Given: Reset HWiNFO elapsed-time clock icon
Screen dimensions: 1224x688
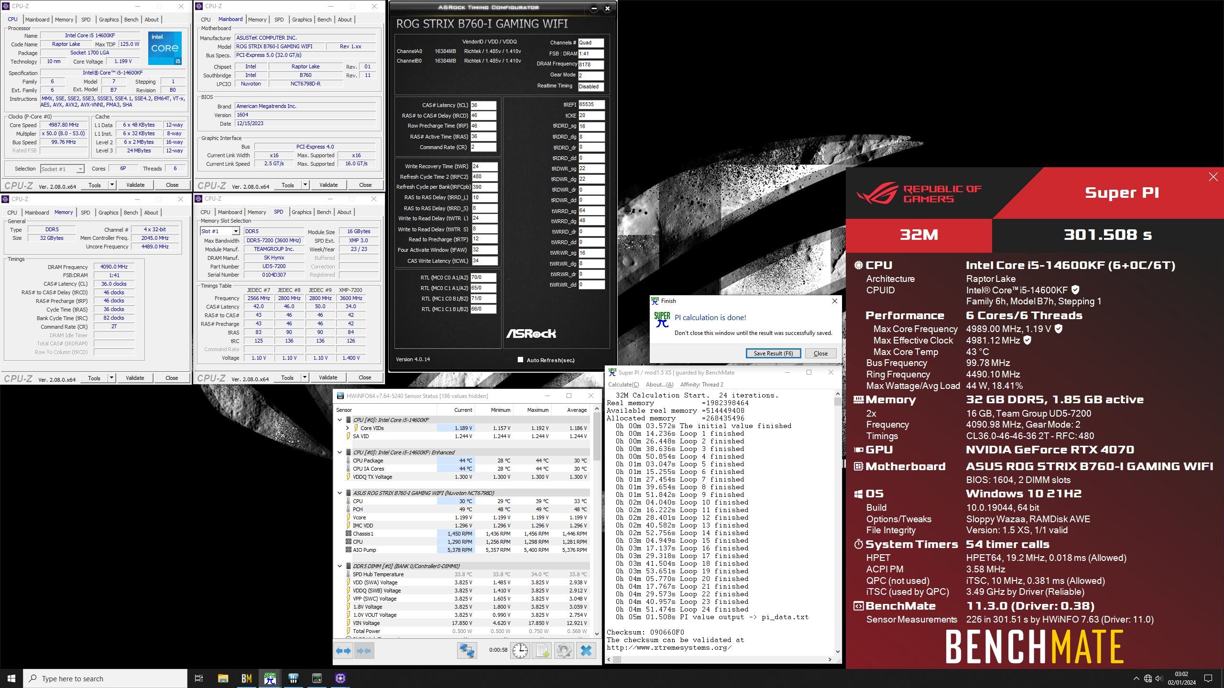Looking at the screenshot, I should 520,651.
